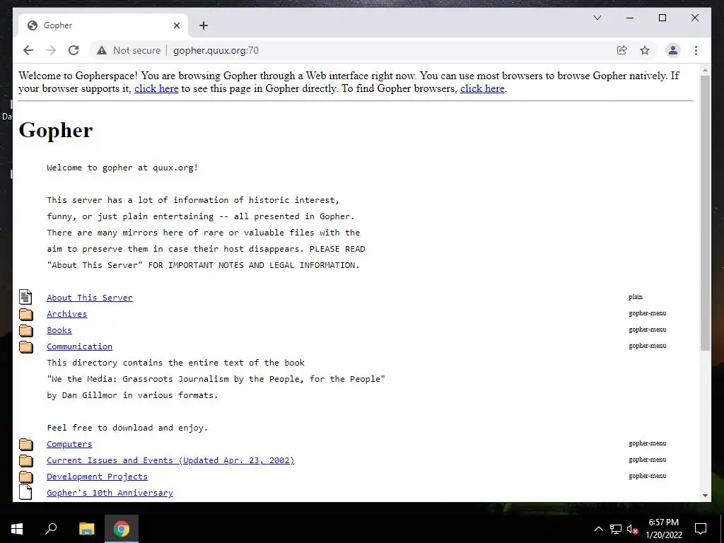Click folder icon beside Archives

pyautogui.click(x=26, y=314)
